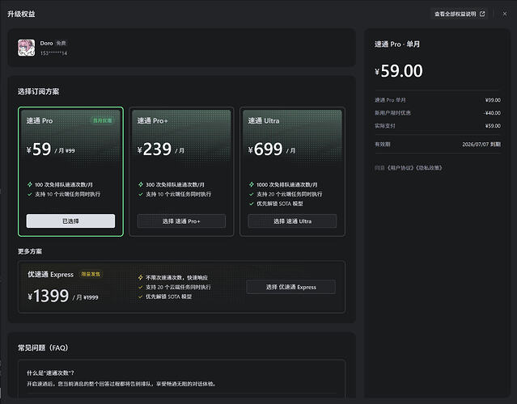Click the large ¥59.00 total price
The image size is (517, 404).
pos(399,71)
